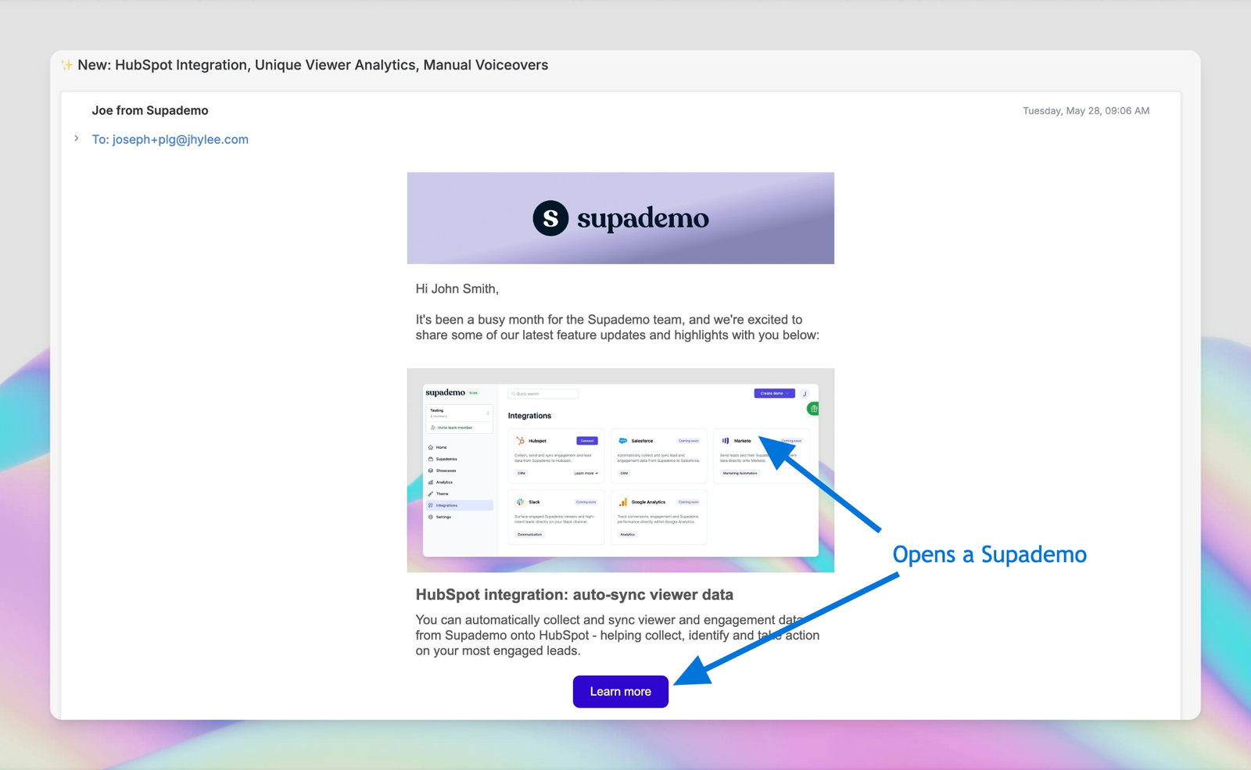The width and height of the screenshot is (1251, 770).
Task: Select the sender name Joe from Supademo
Action: coord(150,110)
